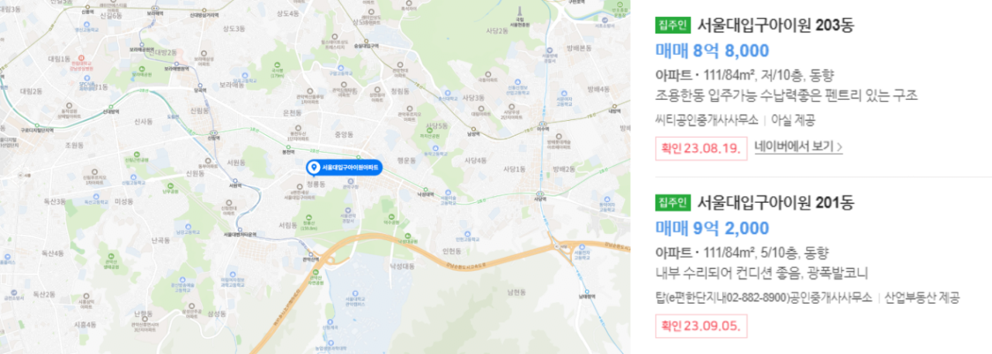
Task: Open the 네이버에서 보기 link
Action: point(798,146)
